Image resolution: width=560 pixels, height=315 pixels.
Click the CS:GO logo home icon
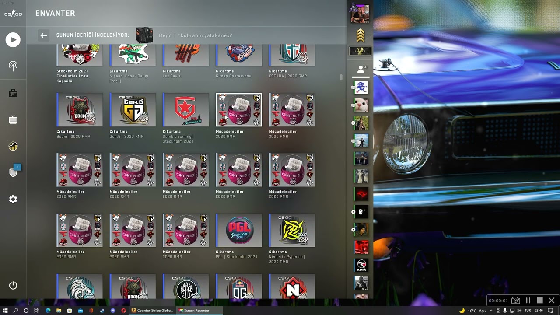point(13,14)
